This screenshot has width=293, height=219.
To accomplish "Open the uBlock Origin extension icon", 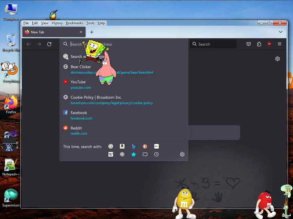I will point(269,44).
